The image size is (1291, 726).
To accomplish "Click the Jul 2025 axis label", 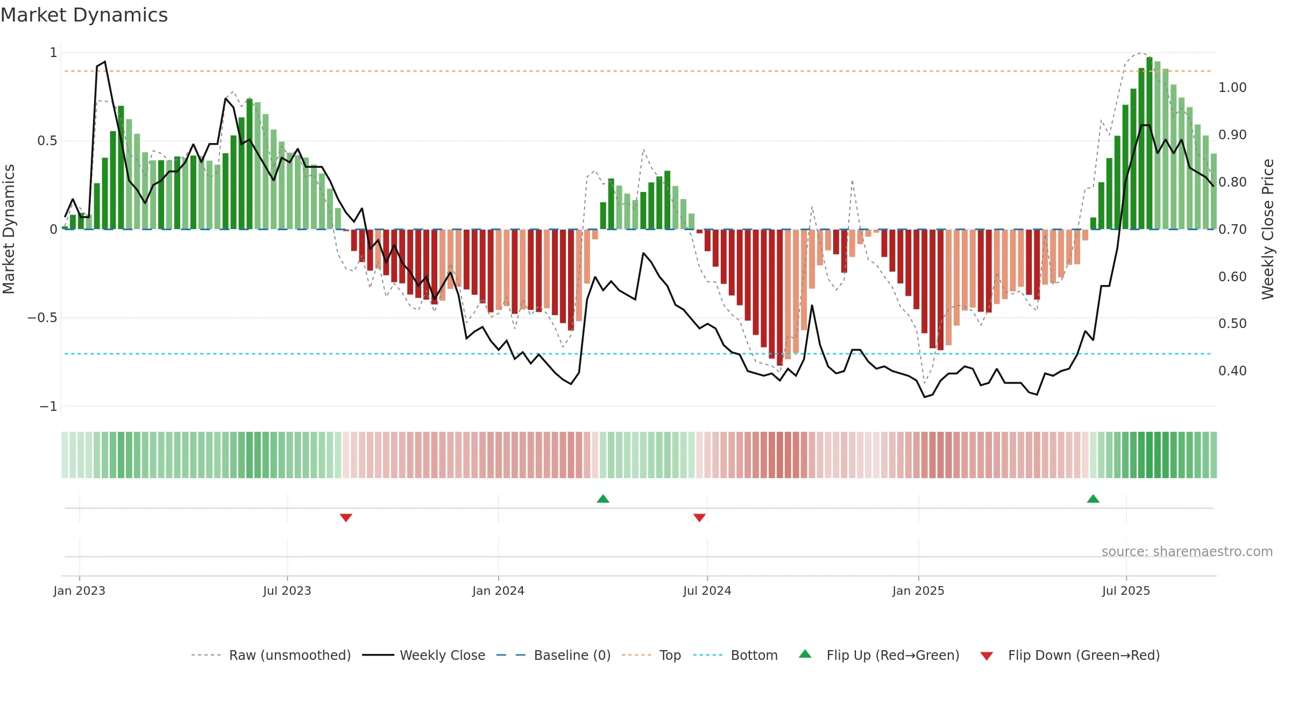I will [1126, 590].
